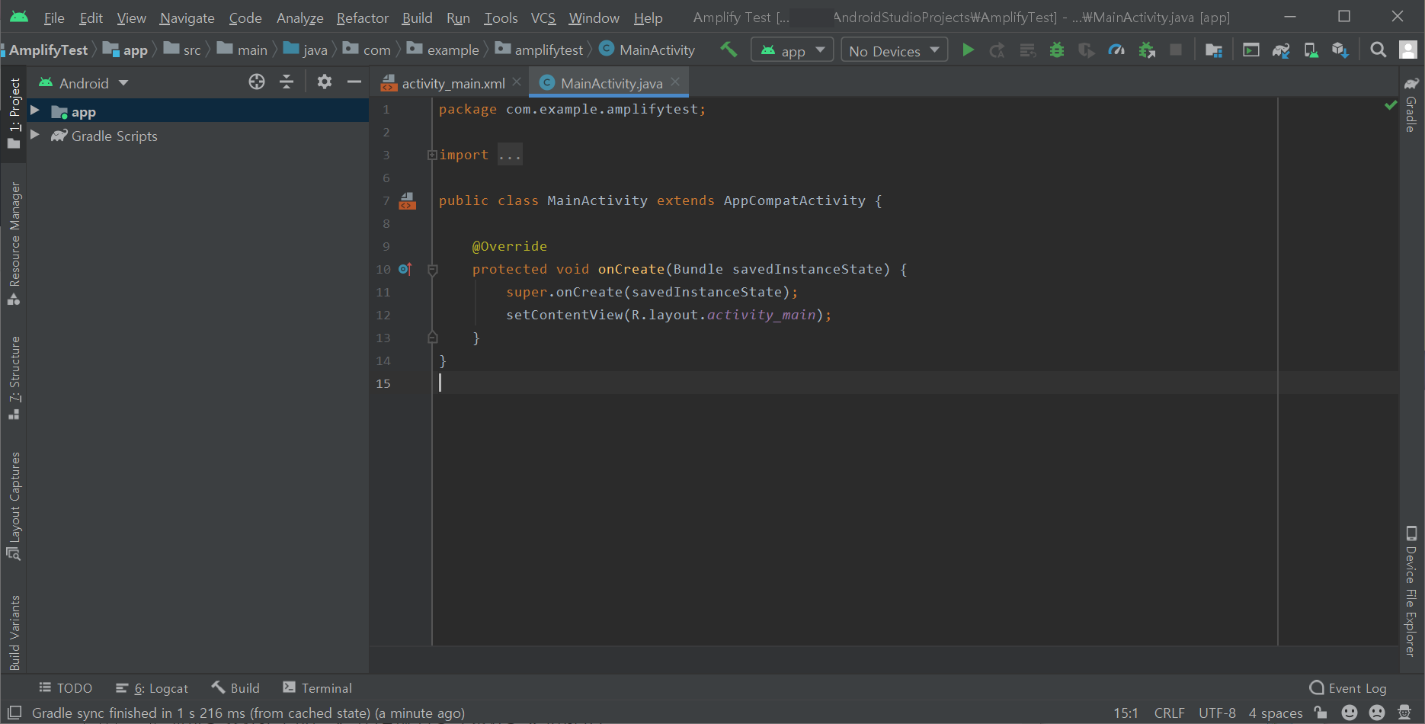Screen dimensions: 1425x724
Task: Toggle the read-only lock icon in status bar
Action: (1321, 713)
